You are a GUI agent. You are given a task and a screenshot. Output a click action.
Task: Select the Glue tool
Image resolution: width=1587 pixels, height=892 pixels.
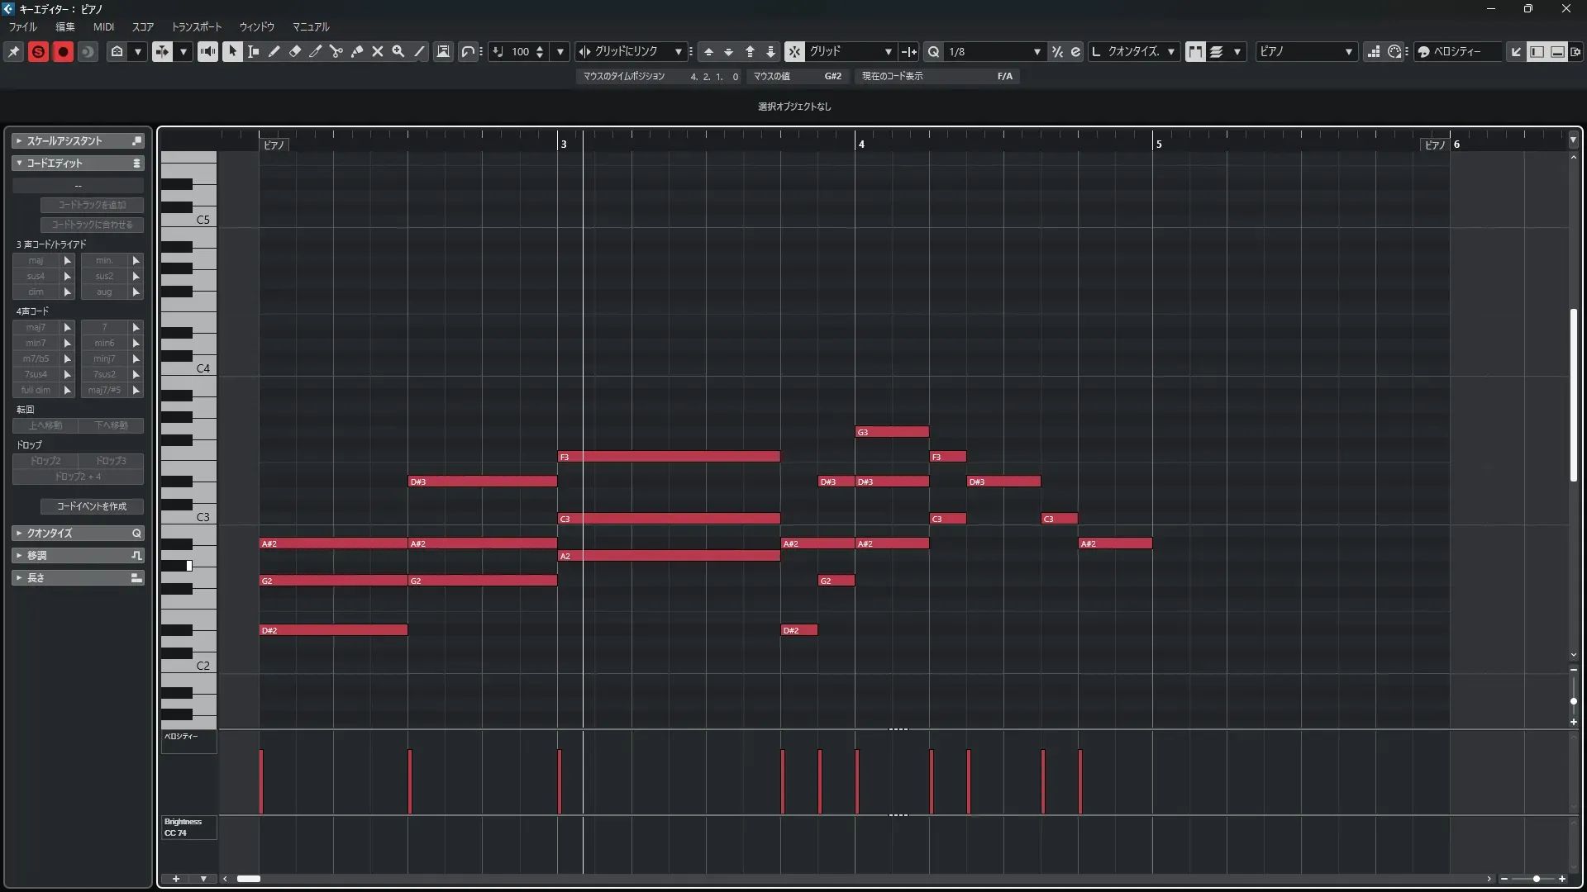click(x=357, y=51)
